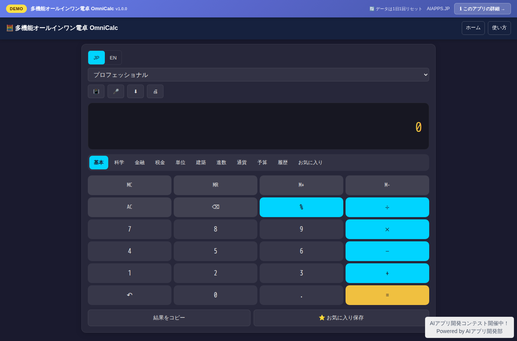This screenshot has height=341, width=517.
Task: Click the number 1 key
Action: click(129, 273)
